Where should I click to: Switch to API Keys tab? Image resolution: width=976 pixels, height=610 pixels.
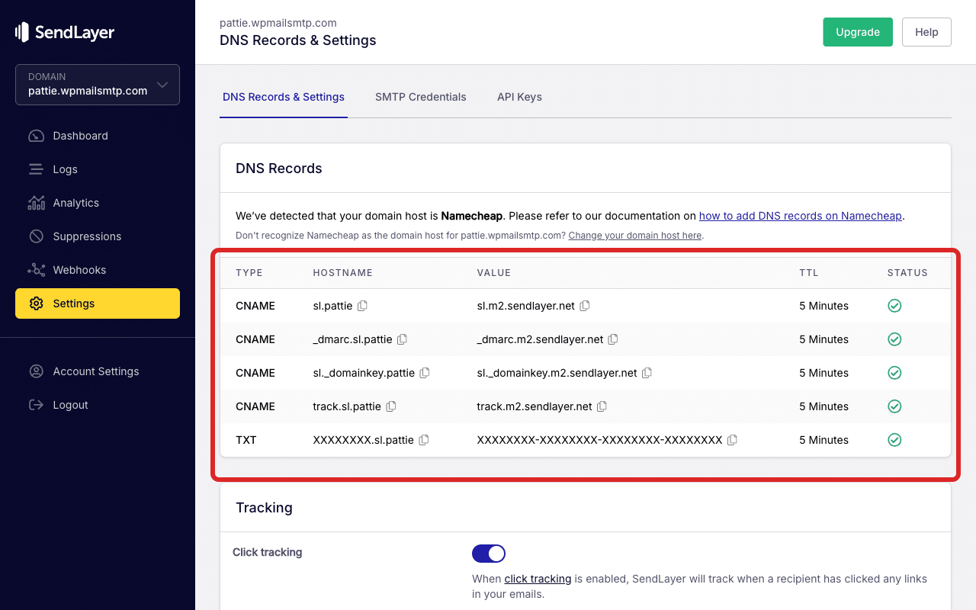519,97
